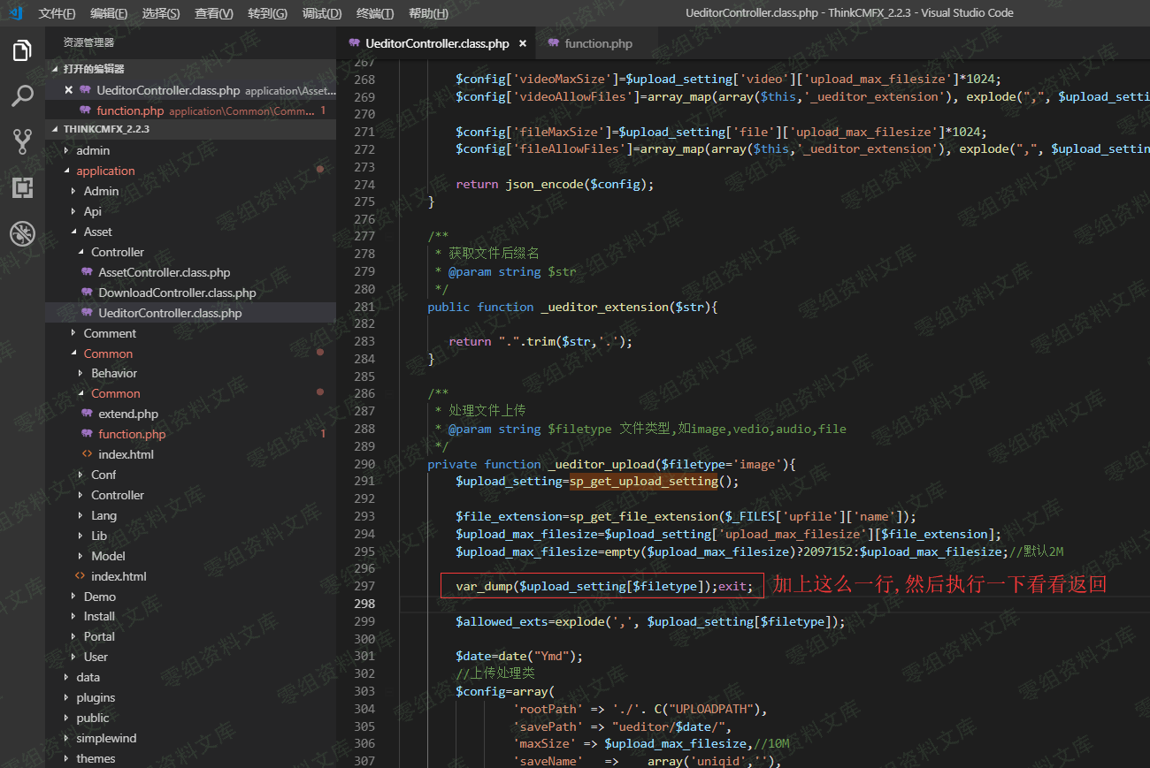1150x768 pixels.
Task: Open the 文件(F) menu
Action: pyautogui.click(x=57, y=13)
